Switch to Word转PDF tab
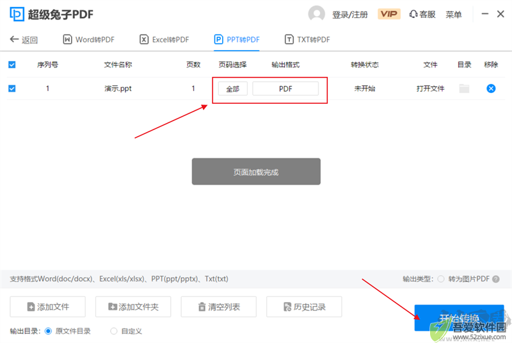The image size is (512, 343). tap(88, 40)
